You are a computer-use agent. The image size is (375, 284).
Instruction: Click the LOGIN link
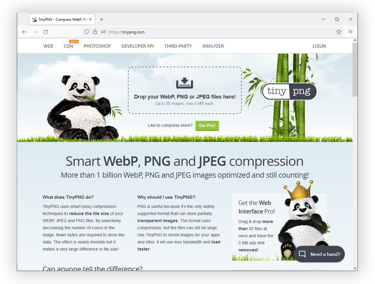coord(319,46)
